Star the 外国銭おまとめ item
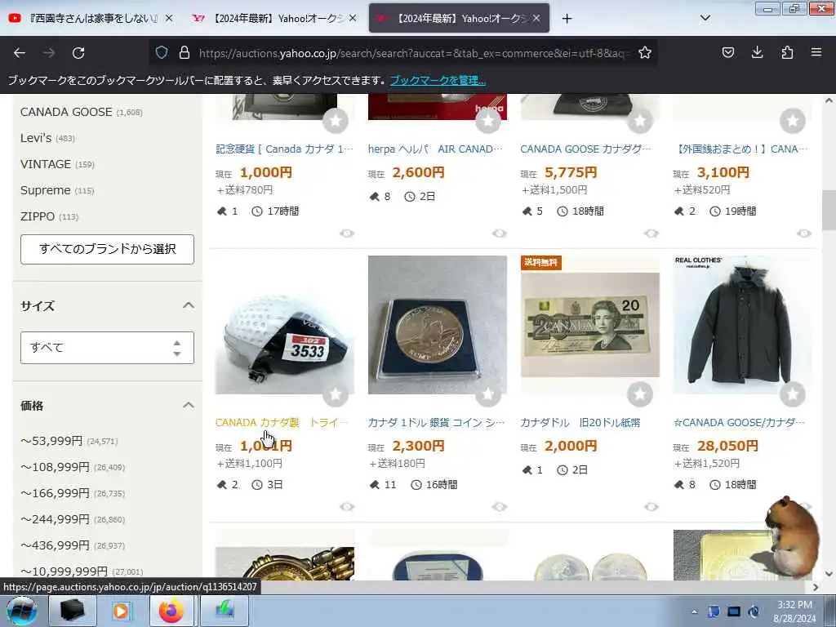 coord(792,121)
